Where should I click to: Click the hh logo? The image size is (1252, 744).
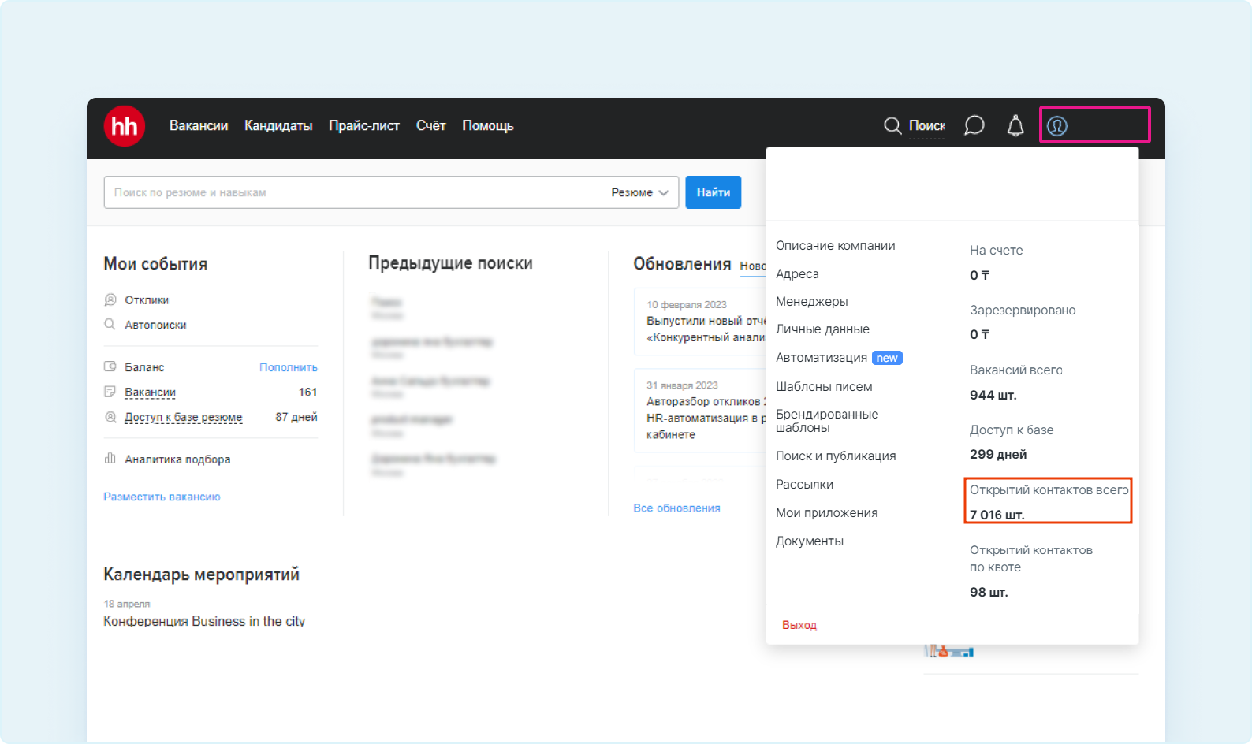125,126
